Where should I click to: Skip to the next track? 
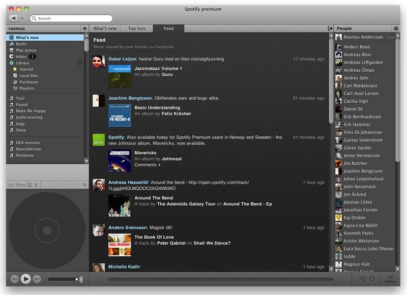click(38, 279)
